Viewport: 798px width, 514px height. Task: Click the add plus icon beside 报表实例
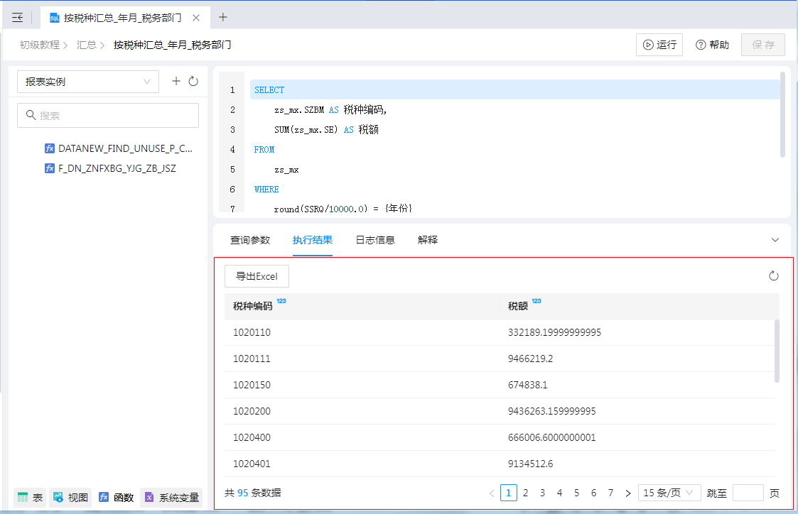(x=177, y=81)
